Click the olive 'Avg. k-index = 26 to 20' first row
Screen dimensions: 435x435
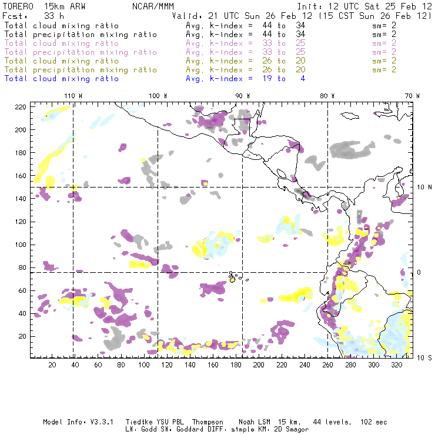(x=246, y=61)
